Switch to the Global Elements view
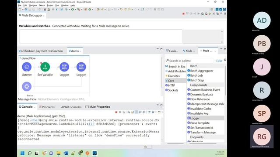Viewport: 280px width, 157px height. click(x=48, y=99)
